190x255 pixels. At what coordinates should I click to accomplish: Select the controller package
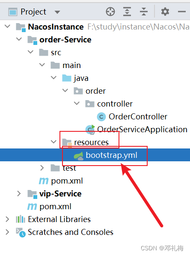pos(115,104)
